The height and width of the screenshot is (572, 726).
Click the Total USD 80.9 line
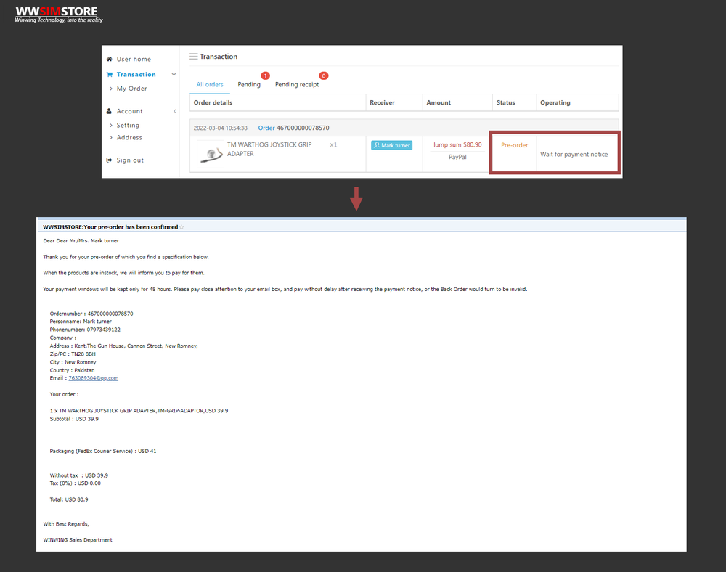(68, 499)
